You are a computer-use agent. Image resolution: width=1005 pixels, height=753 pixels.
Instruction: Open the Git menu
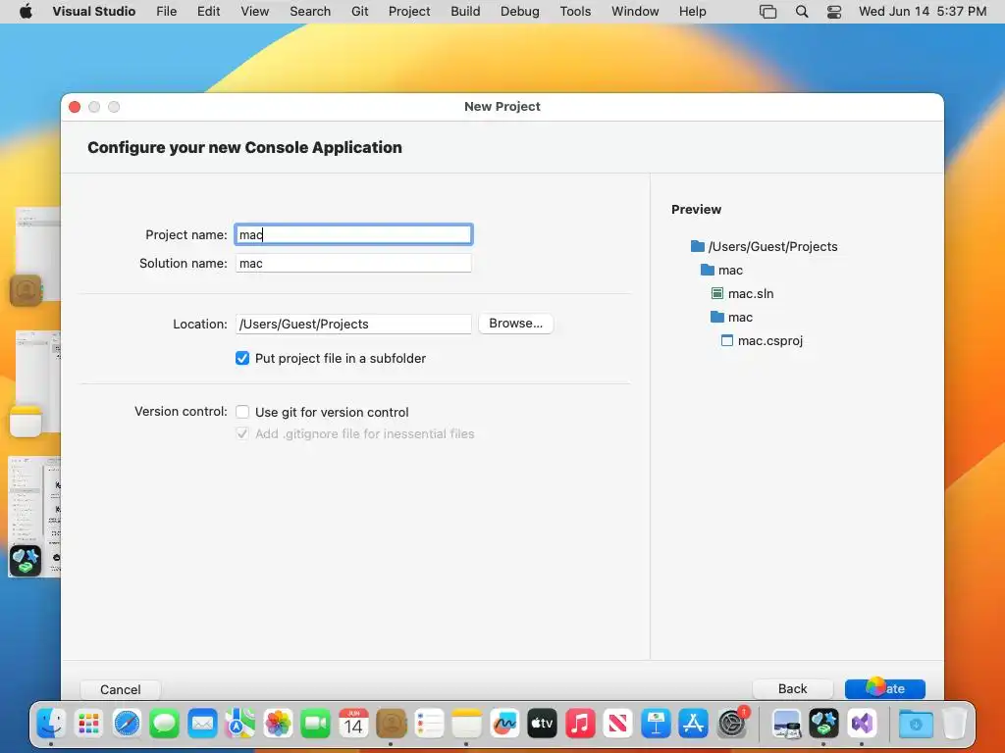tap(359, 12)
